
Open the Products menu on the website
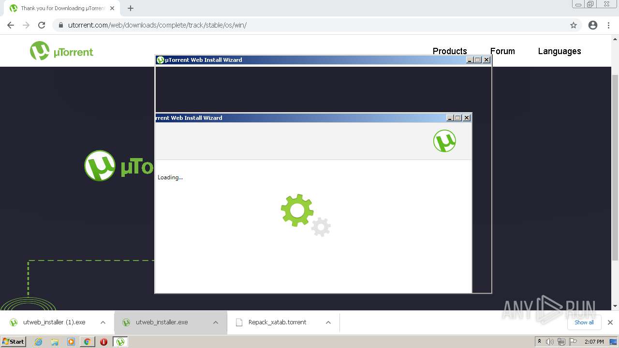tap(450, 51)
